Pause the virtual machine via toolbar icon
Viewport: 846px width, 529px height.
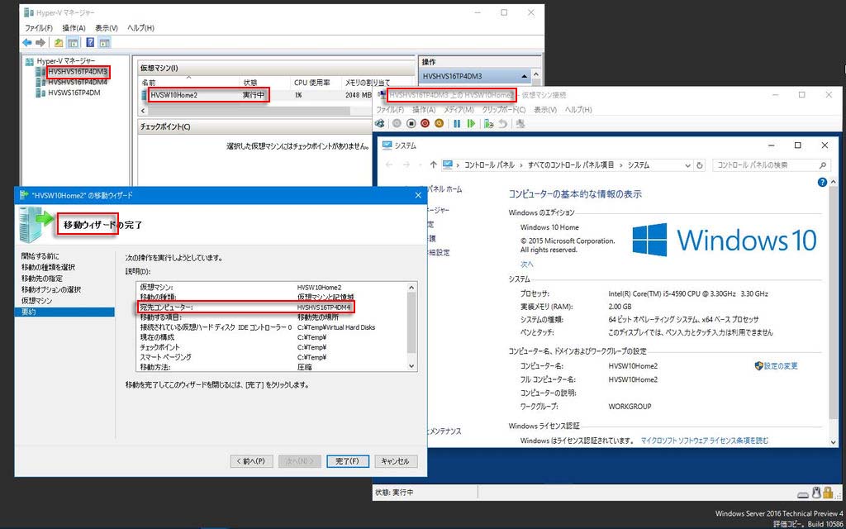click(x=457, y=124)
